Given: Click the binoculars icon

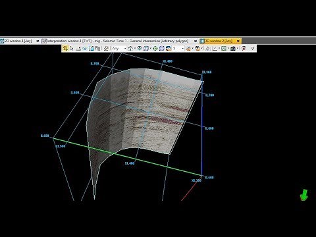Looking at the screenshot, I should (197, 48).
